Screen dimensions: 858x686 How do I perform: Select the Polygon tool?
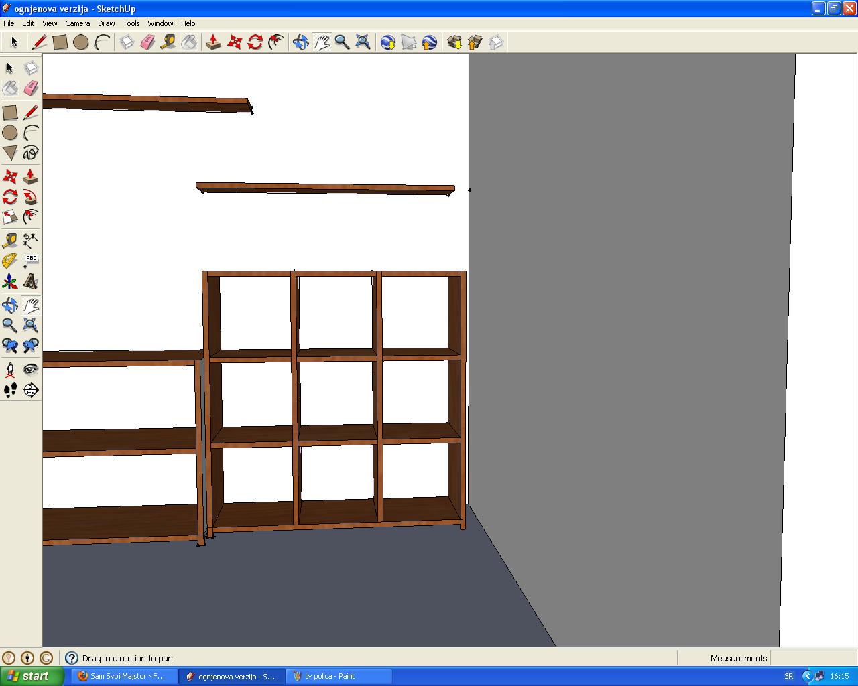coord(10,153)
